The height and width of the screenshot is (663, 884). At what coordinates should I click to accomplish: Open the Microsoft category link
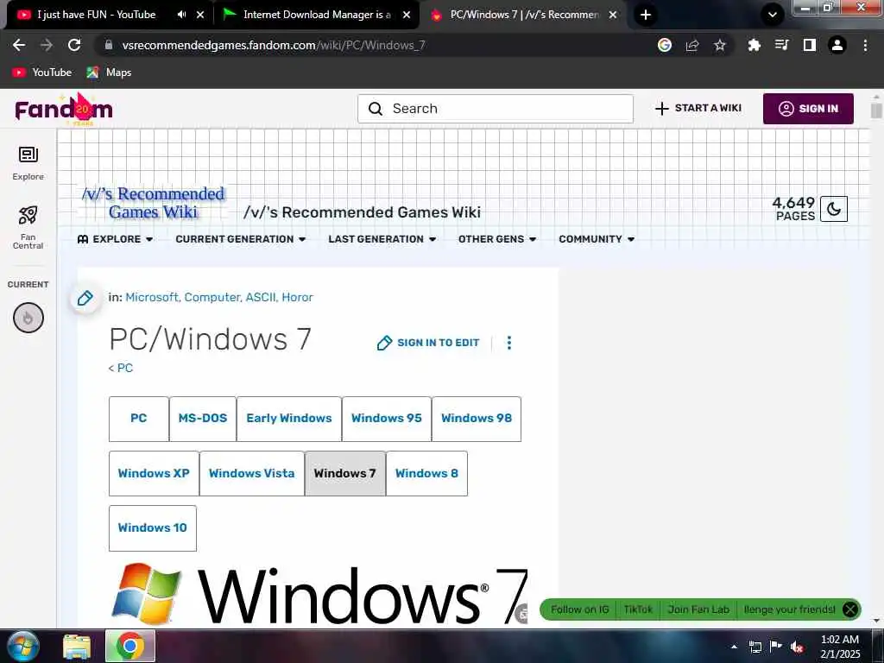point(152,297)
